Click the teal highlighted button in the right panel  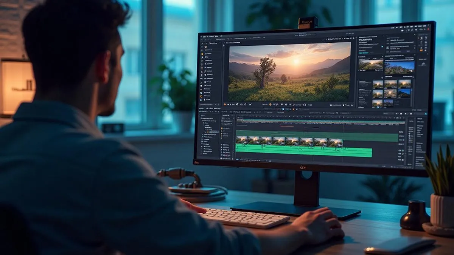tap(363, 53)
